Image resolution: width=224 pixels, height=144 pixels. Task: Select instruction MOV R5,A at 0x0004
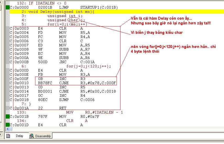click(50, 33)
